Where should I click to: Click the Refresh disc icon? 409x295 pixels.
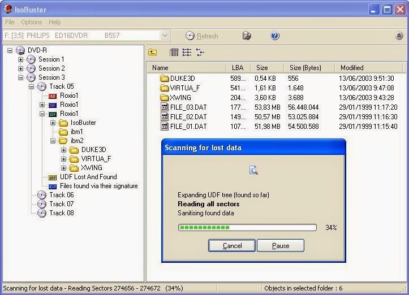coord(190,36)
